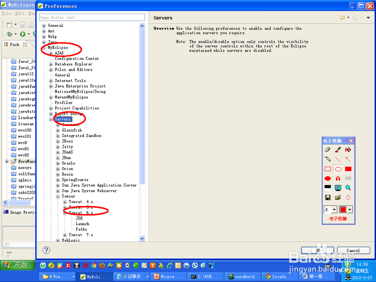376x282 pixels.
Task: Select the Launch item under Tomcat 6.x
Action: pyautogui.click(x=82, y=224)
